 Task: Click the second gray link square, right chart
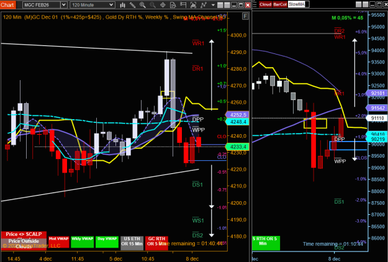point(366,4)
